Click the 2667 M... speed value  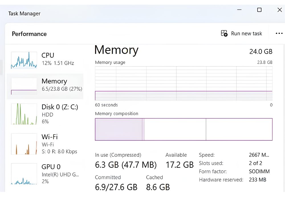tap(259, 155)
